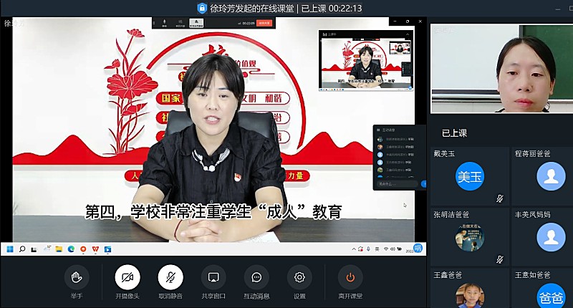Image resolution: width=573 pixels, height=308 pixels.
Task: Click the 已上课 section label
Action: click(x=454, y=133)
